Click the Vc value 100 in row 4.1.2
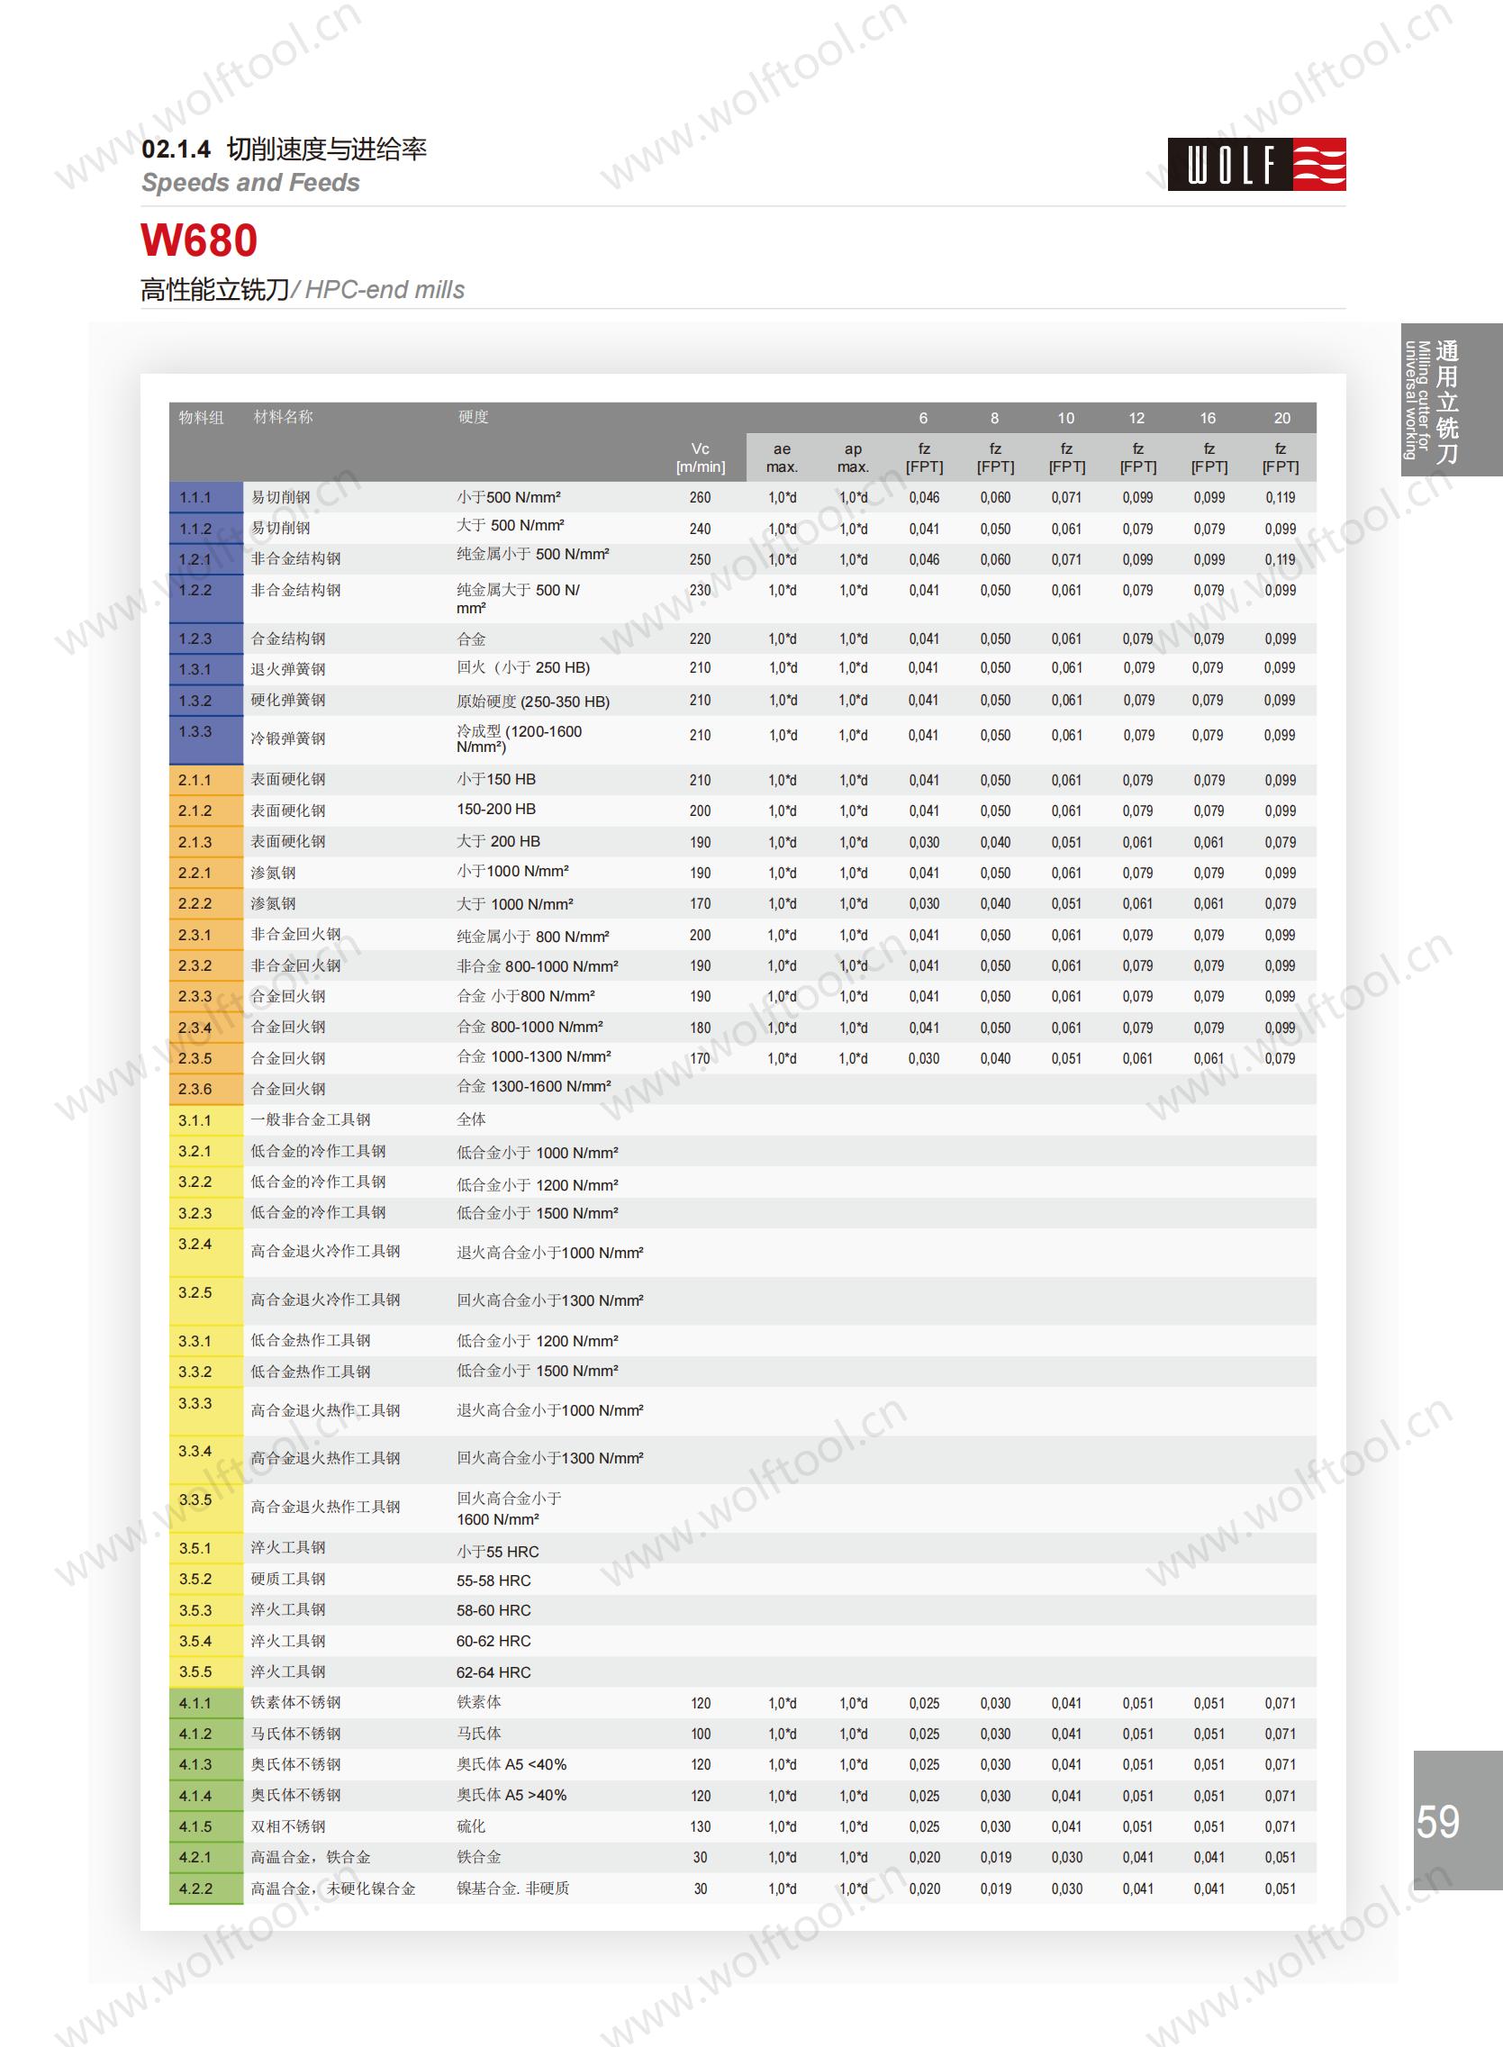 tap(701, 1734)
